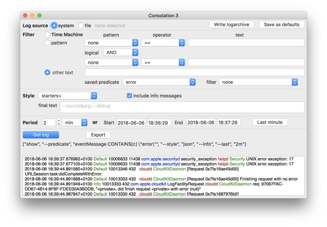Open the min period unit dropdown
Image resolution: width=327 pixels, height=227 pixels.
(75, 123)
